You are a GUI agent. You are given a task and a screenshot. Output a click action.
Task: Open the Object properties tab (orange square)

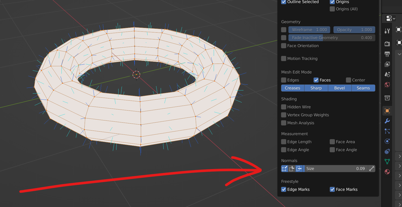click(x=387, y=111)
